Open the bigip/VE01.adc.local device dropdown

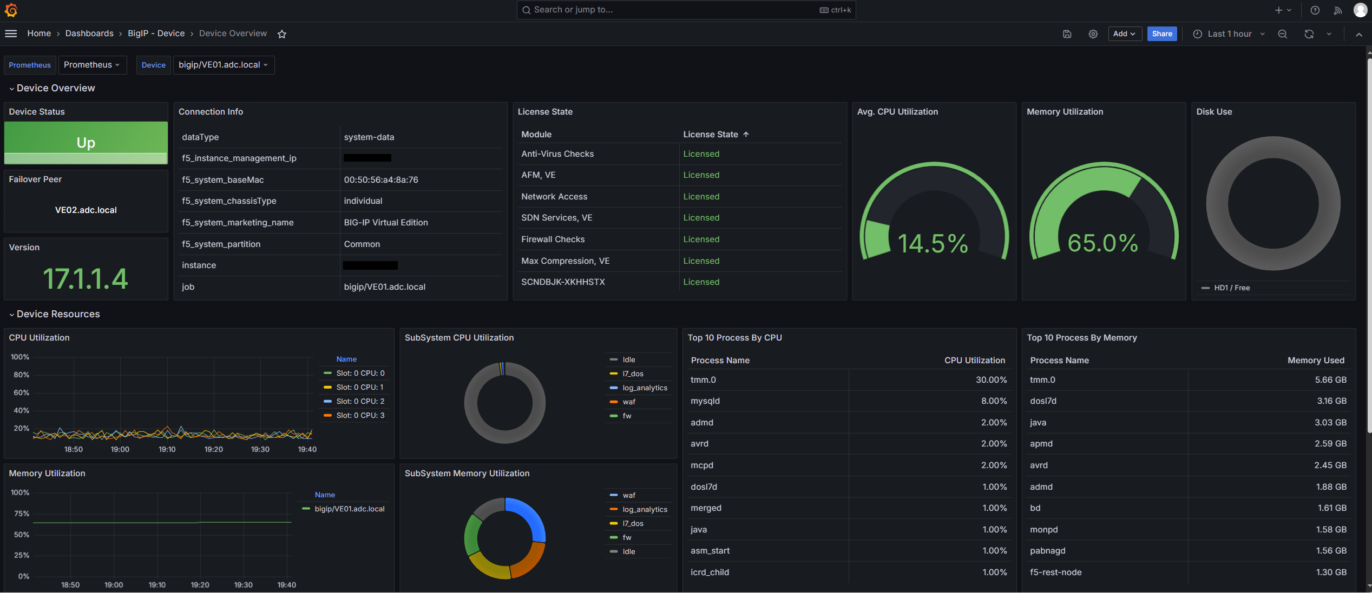(224, 65)
